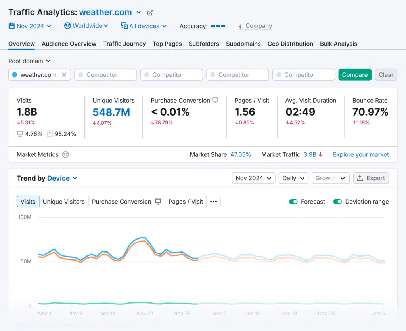Click the calendar icon beside Nov 2024

pos(12,26)
